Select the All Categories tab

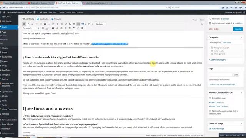(x=215, y=43)
